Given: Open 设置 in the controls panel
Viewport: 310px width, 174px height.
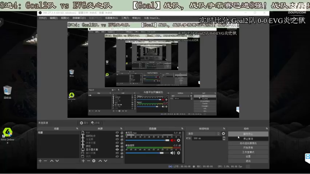Looking at the screenshot, I should (x=248, y=157).
